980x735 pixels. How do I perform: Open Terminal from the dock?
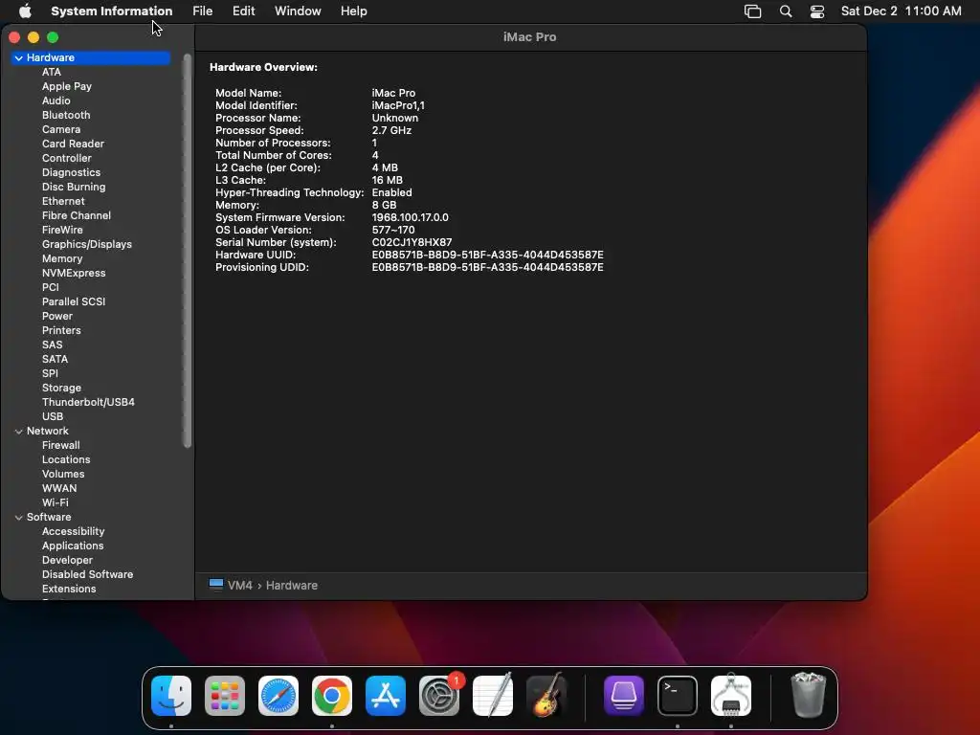coord(678,696)
